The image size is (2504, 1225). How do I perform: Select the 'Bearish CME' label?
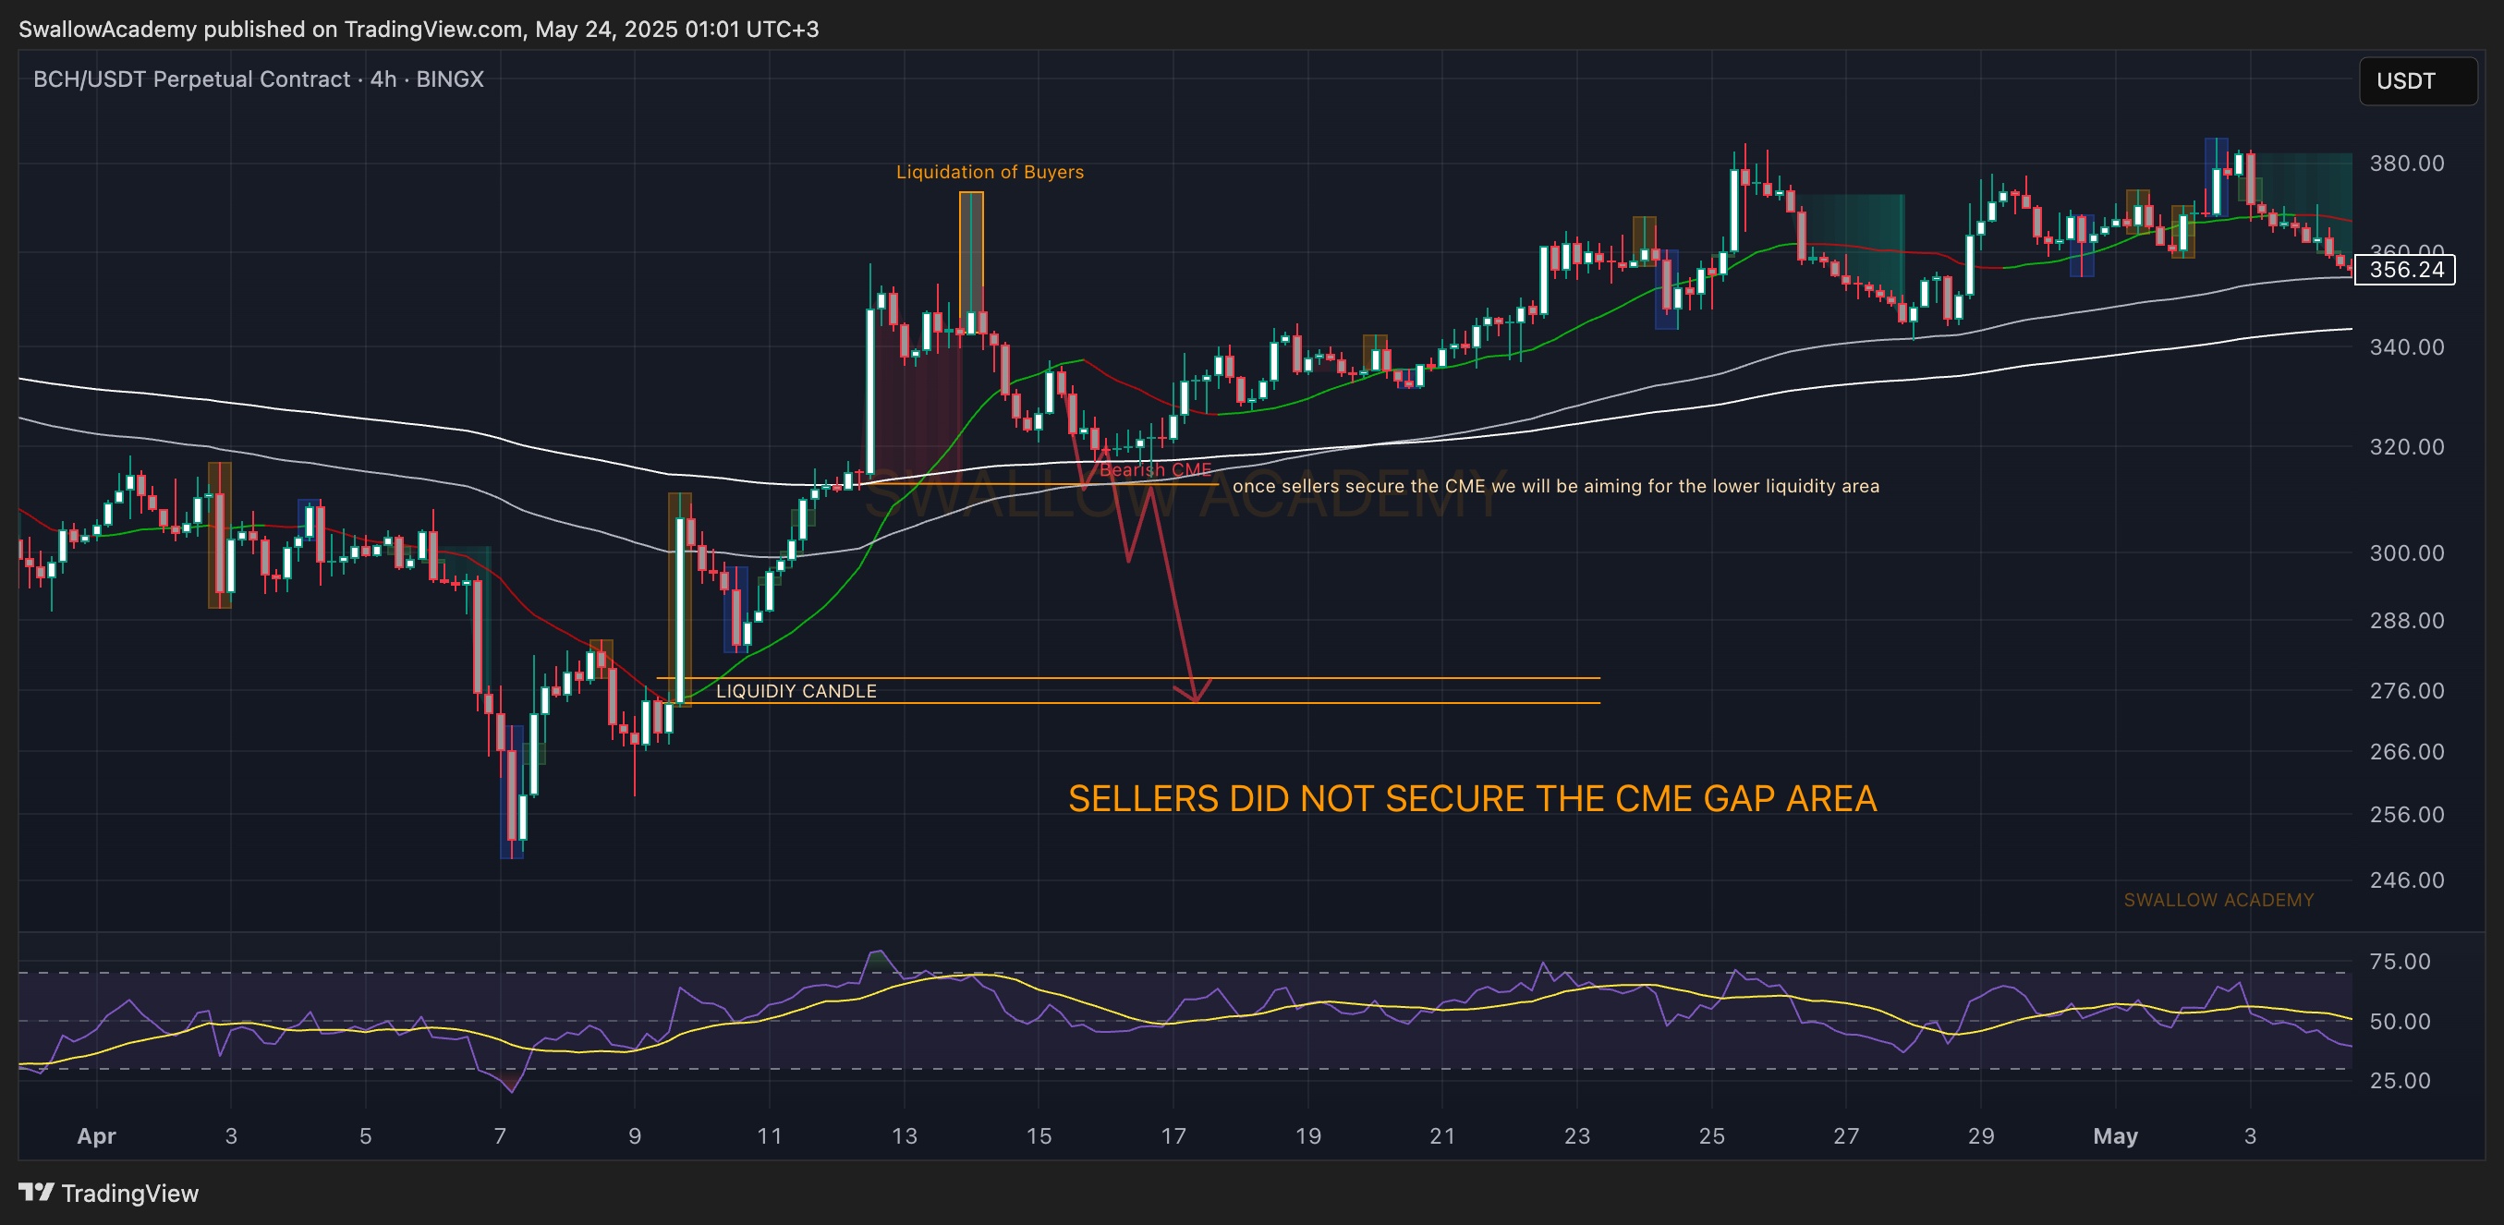coord(1155,469)
